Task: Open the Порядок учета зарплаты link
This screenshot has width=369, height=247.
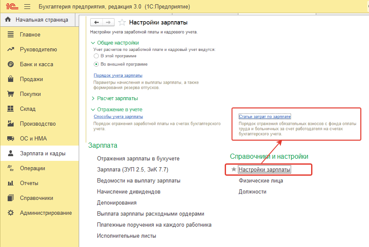Action: (x=118, y=75)
